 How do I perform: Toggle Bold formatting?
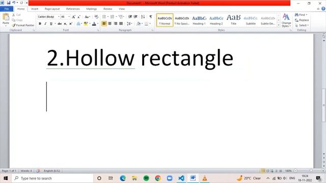(40, 24)
